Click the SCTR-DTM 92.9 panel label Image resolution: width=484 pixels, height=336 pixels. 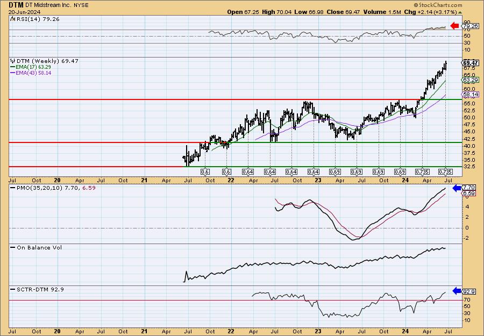point(40,289)
